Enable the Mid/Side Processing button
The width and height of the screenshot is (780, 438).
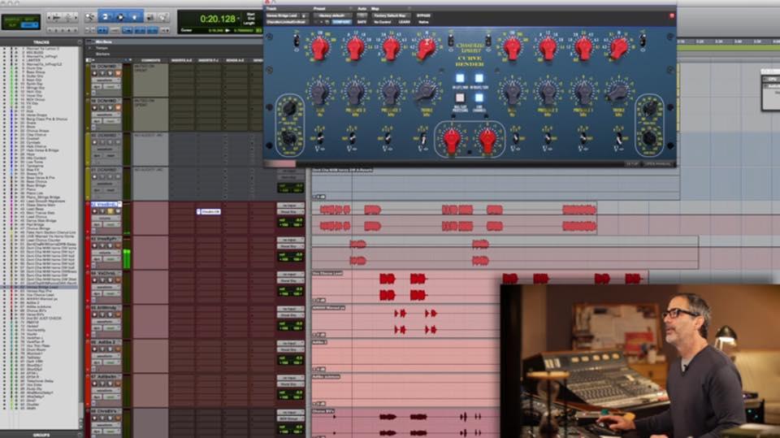[460, 98]
